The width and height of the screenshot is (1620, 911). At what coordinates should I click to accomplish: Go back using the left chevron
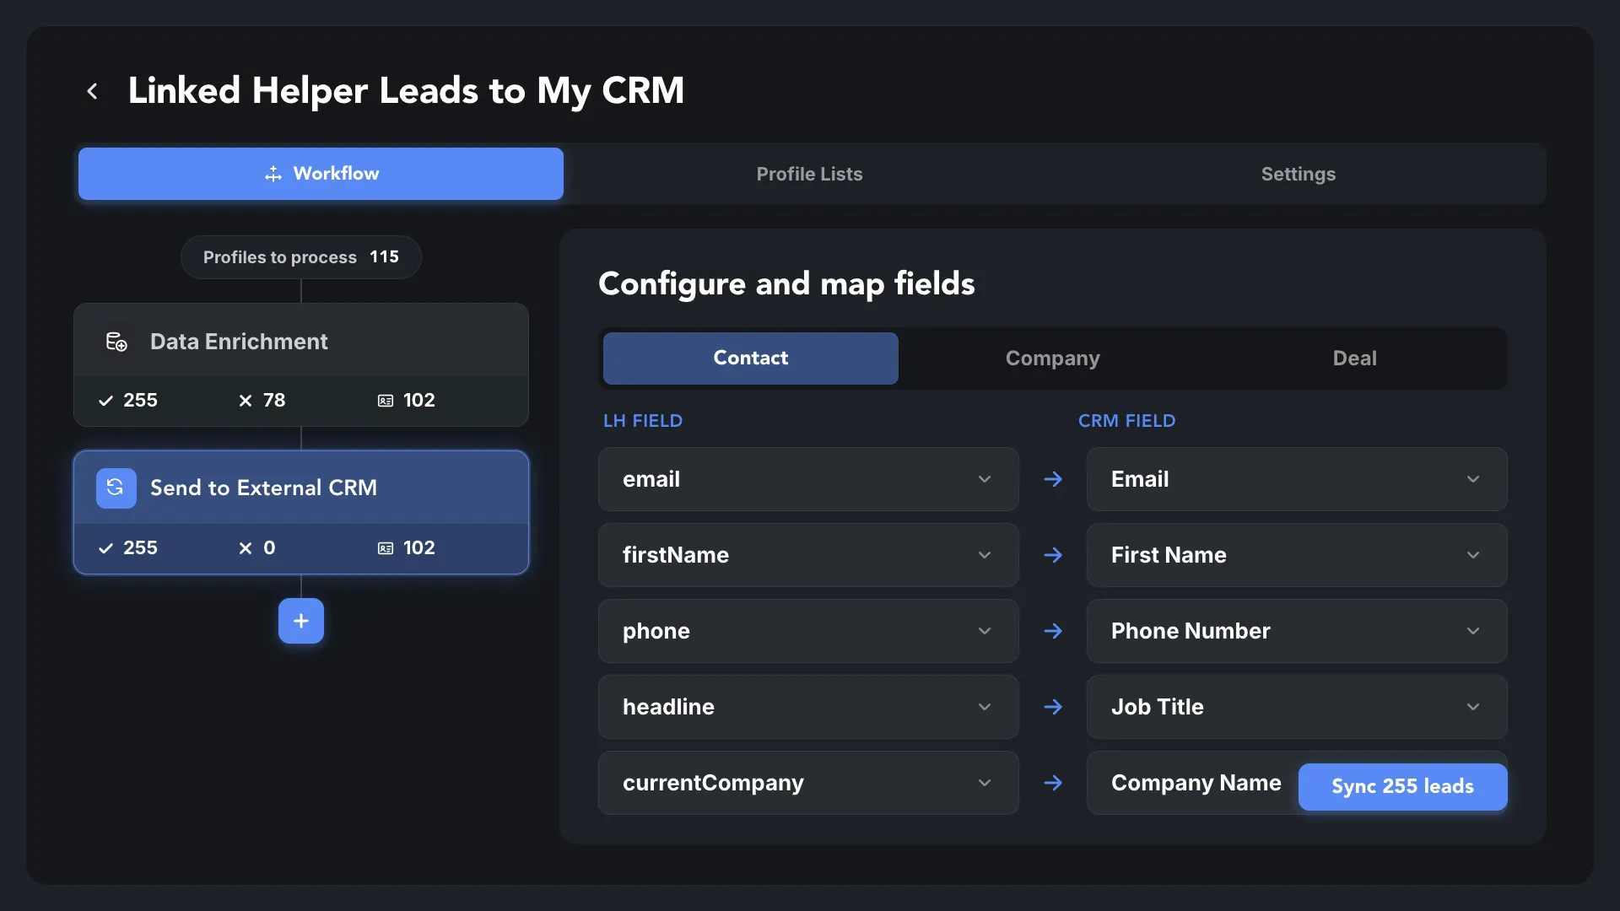pos(93,91)
